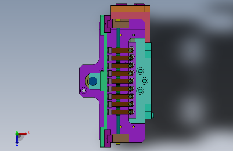The width and height of the screenshot is (233, 151).
Task: Select the blue Z axis arrow of the triad
Action: [x=17, y=140]
